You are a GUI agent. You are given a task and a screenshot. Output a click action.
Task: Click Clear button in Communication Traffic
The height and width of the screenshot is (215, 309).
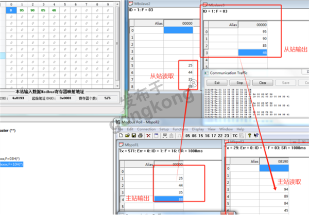tap(263, 83)
